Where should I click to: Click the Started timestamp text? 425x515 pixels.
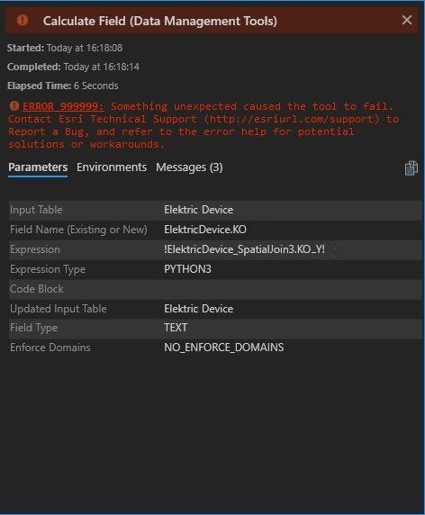point(65,48)
